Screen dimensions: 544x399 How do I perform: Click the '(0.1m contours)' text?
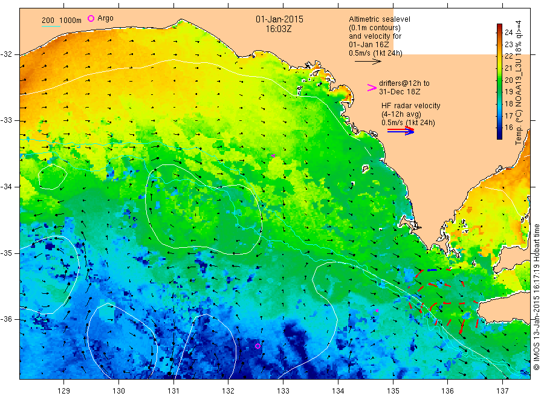coord(375,28)
